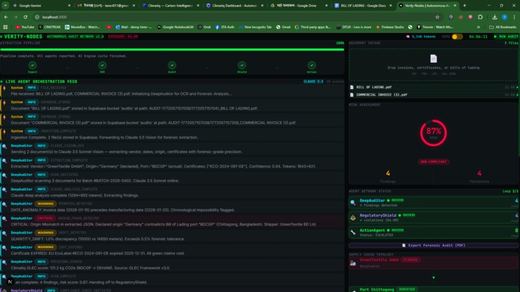Click the WARNING badge on MISMATCH_DETECTED row

(45, 204)
